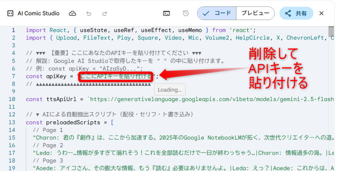The width and height of the screenshot is (339, 171).
Task: Click the vertical scrollbar thumb in editor
Action: [331, 32]
